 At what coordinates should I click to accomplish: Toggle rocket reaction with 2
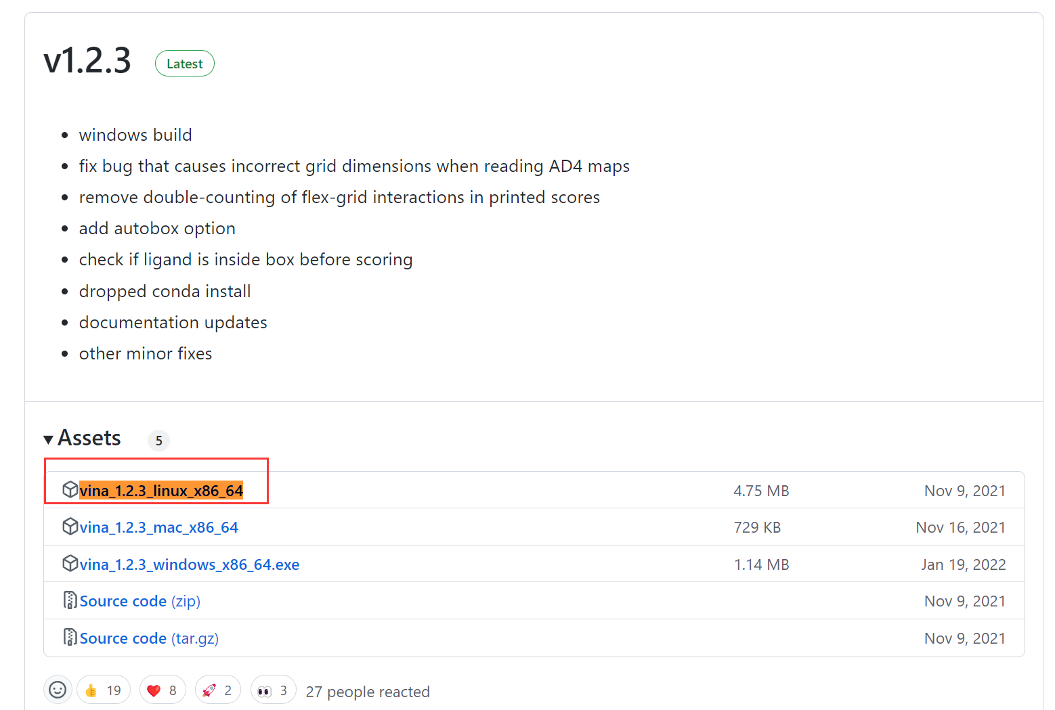(218, 690)
